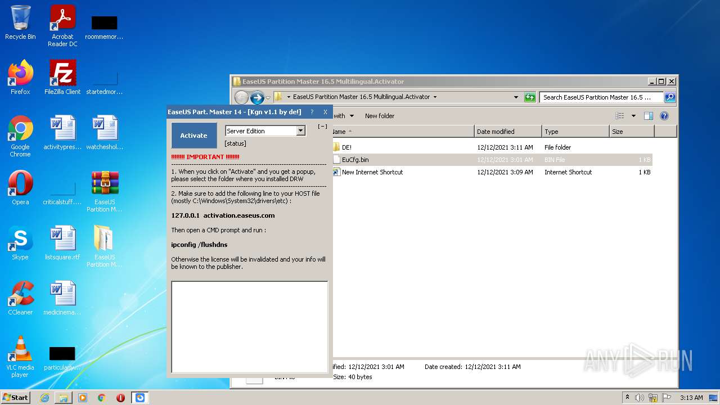Show hidden system tray icons
The image size is (720, 405).
[x=628, y=397]
